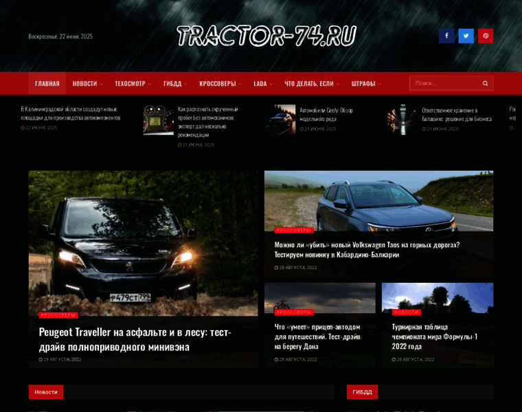
Task: Click the date under Volkswagen Taos headline
Action: click(x=295, y=268)
